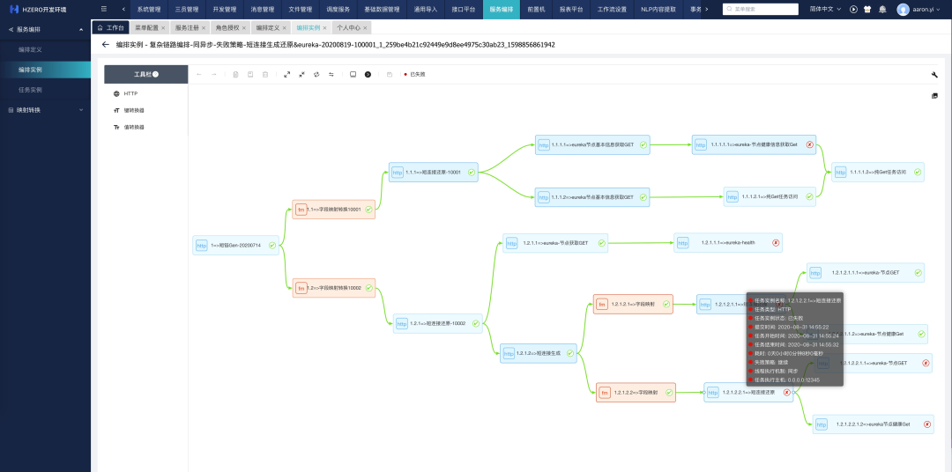Click the refresh icon in canvas toolbar
This screenshot has width=952, height=472.
coord(316,75)
